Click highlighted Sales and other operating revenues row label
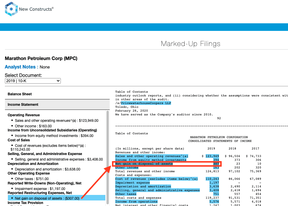 [x=152, y=156]
